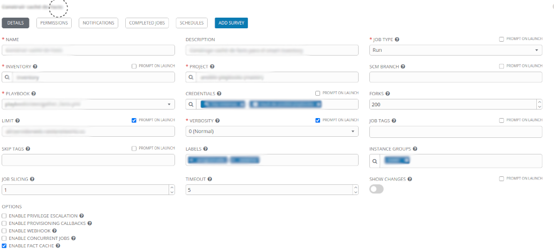Open Credentials help tooltip icon
Image resolution: width=554 pixels, height=249 pixels.
click(219, 94)
